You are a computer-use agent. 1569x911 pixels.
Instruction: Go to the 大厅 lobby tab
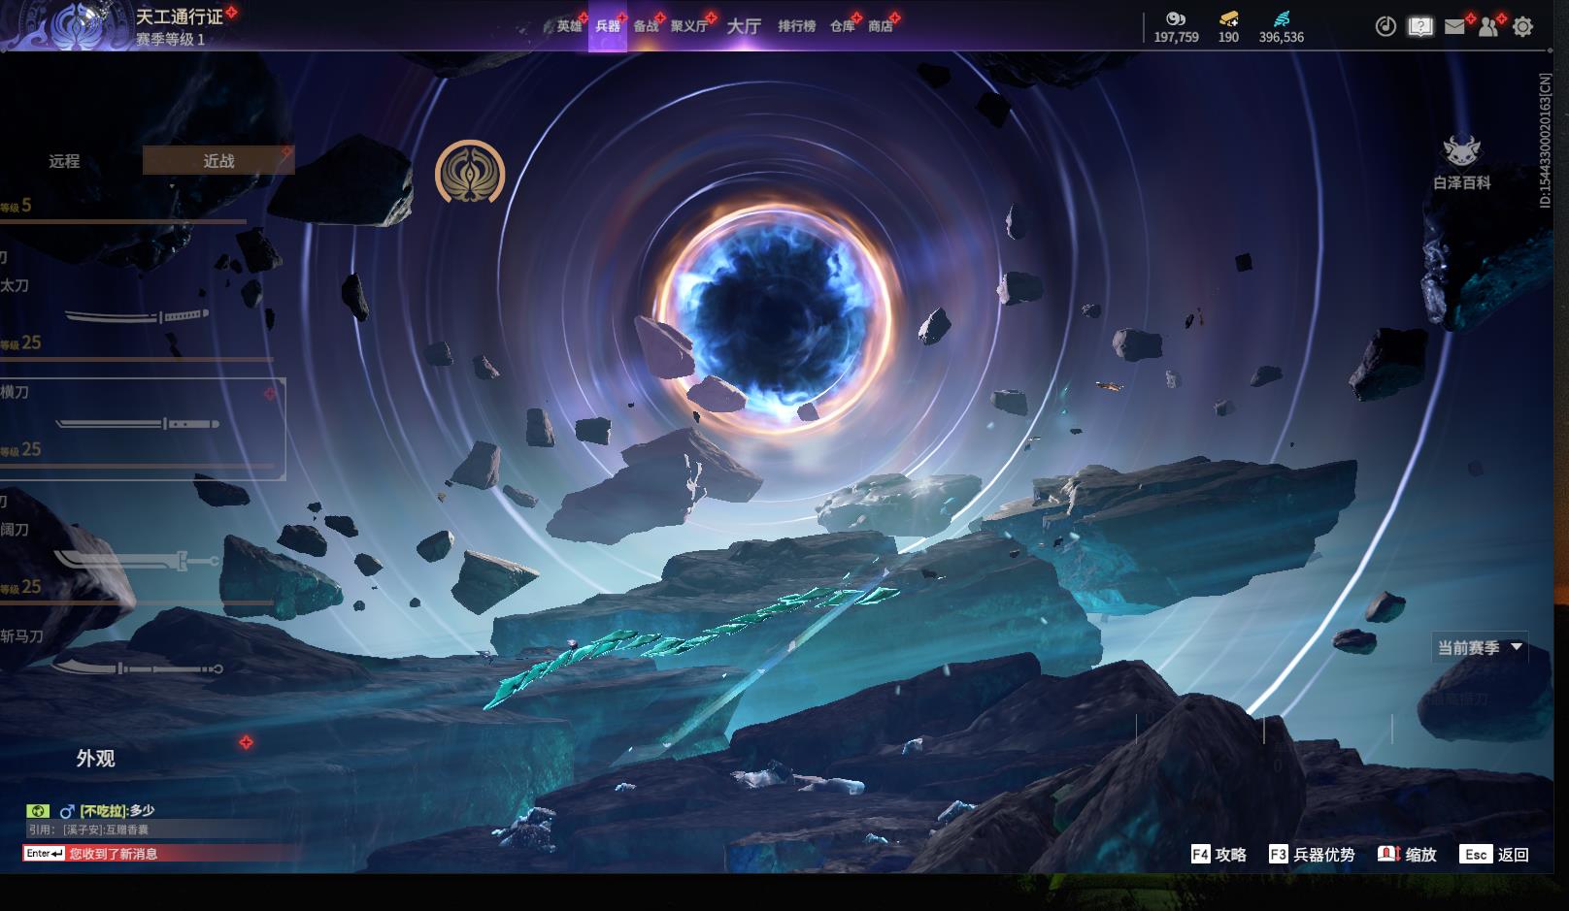744,26
